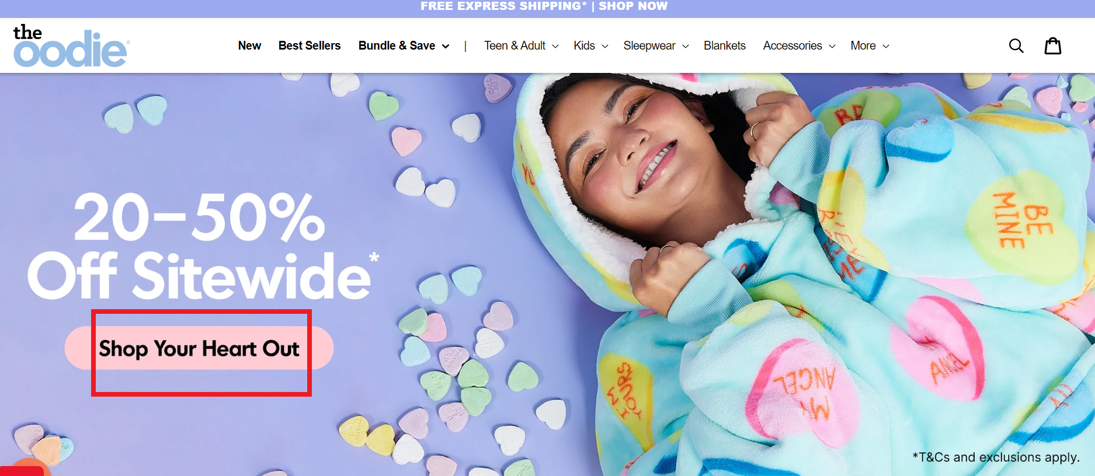Open the search magnifier icon
Image resolution: width=1095 pixels, height=476 pixels.
(1016, 45)
